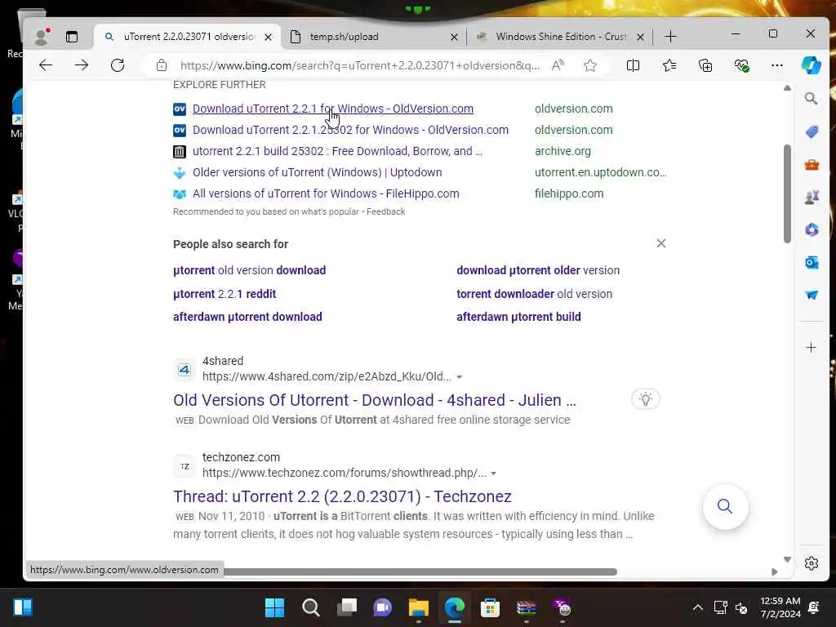Open the Shopping tag in sidebar
836x627 pixels.
coord(812,131)
